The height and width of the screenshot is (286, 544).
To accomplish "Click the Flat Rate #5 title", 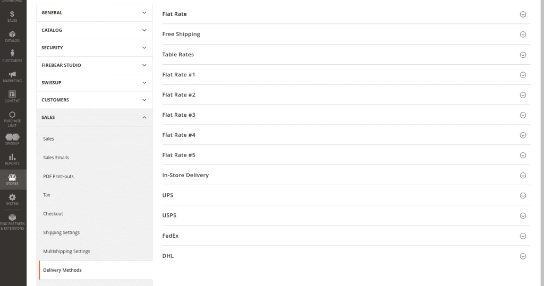I will tap(178, 155).
